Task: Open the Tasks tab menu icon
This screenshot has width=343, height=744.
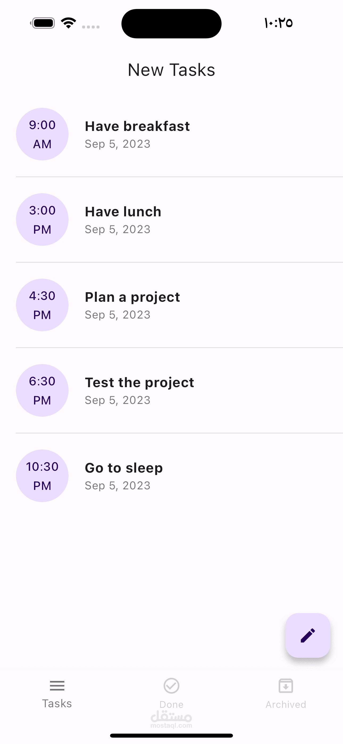Action: pyautogui.click(x=57, y=685)
